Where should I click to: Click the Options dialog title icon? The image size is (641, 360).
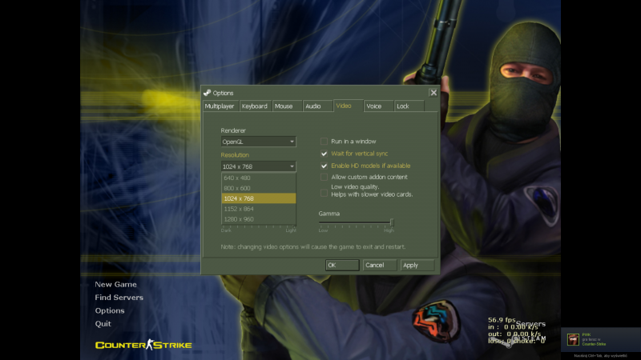(x=208, y=93)
